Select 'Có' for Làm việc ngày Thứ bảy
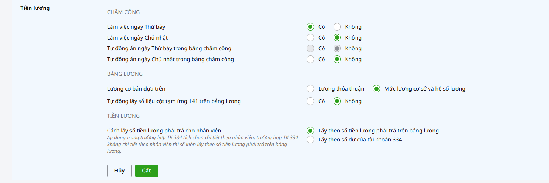 tap(310, 27)
